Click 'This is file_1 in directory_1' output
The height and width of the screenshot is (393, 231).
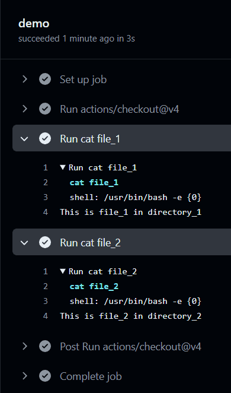coord(131,213)
